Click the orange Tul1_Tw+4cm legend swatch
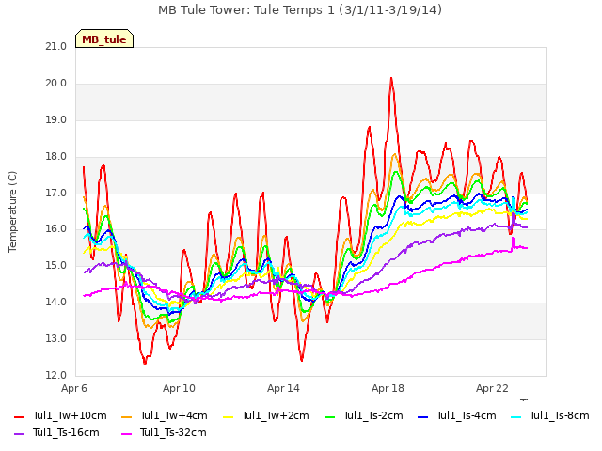 [126, 417]
